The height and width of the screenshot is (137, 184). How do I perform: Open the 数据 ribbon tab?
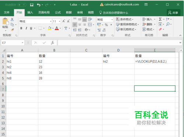click(69, 12)
